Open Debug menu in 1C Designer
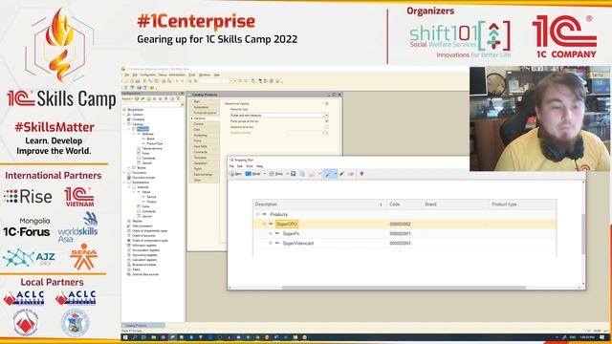This screenshot has width=612, height=344. (163, 75)
